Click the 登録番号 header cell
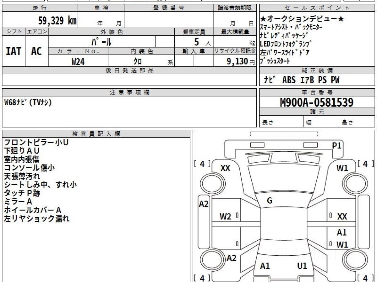Screen dimensions: 377x282 tap(169, 8)
